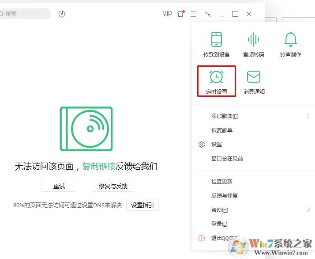
Task: Click the VIP label in title bar
Action: pos(167,14)
